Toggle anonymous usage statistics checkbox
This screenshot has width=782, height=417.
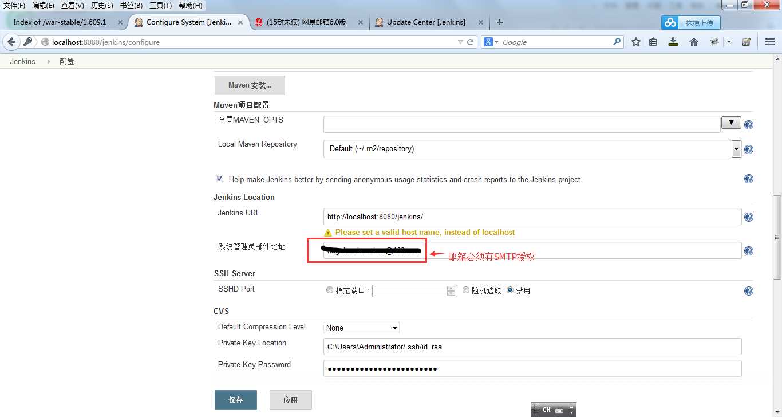(x=219, y=179)
